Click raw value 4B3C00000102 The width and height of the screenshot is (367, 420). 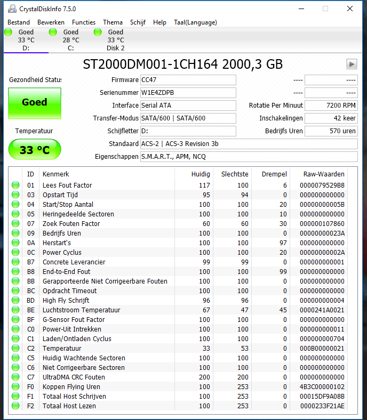pos(322,387)
